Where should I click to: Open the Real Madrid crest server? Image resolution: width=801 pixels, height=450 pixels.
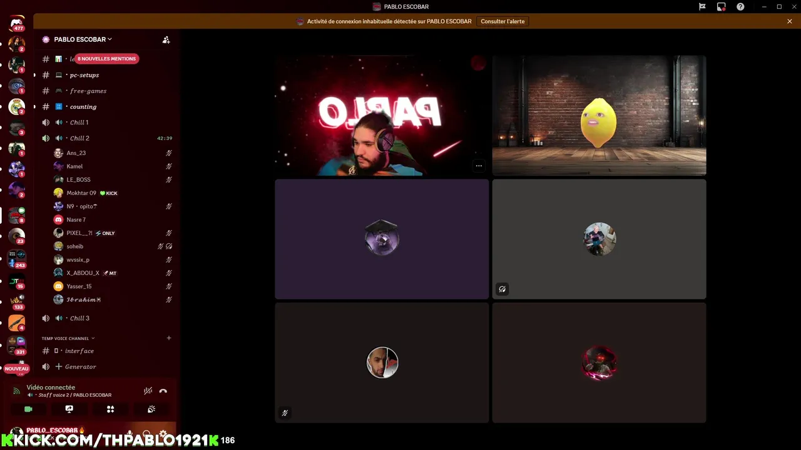(17, 107)
